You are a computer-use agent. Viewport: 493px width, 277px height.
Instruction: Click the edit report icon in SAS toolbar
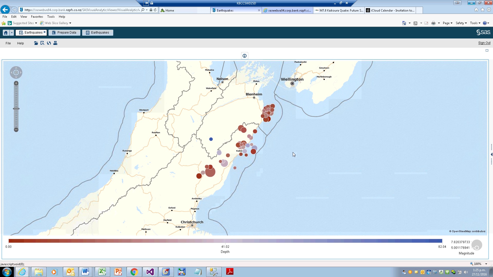tap(42, 43)
